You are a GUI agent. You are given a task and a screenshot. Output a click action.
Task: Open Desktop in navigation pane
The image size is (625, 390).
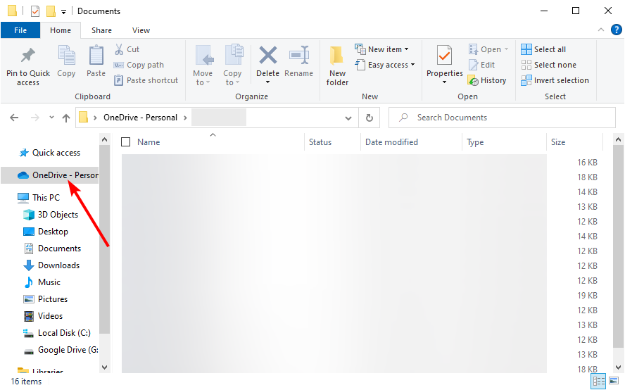click(46, 232)
